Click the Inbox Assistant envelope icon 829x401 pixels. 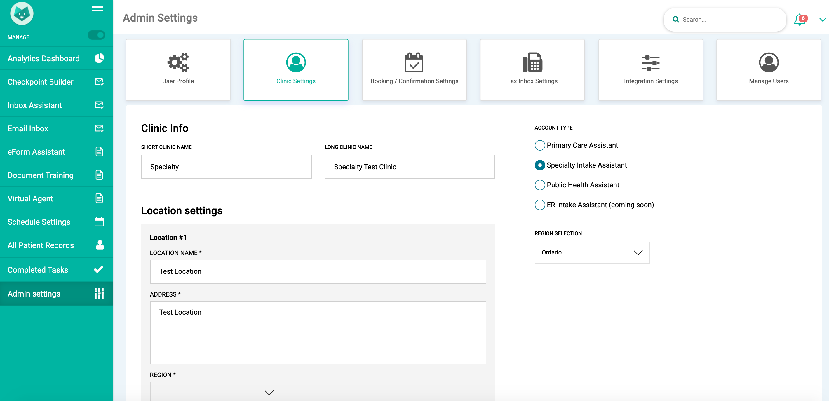pyautogui.click(x=99, y=105)
